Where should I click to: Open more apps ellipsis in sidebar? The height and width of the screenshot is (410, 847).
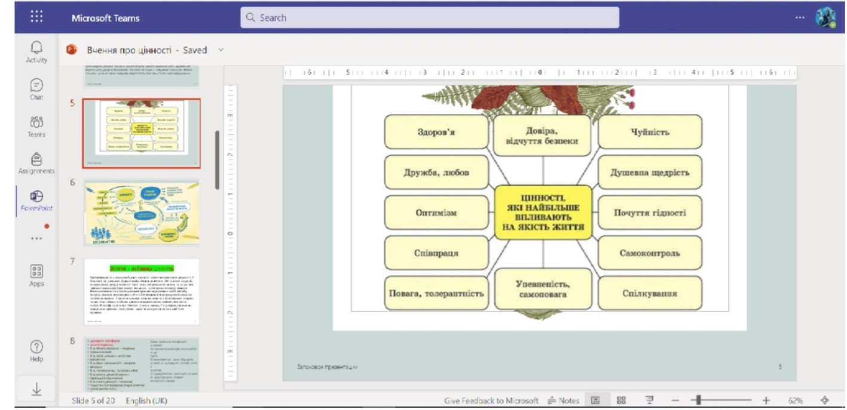click(36, 238)
